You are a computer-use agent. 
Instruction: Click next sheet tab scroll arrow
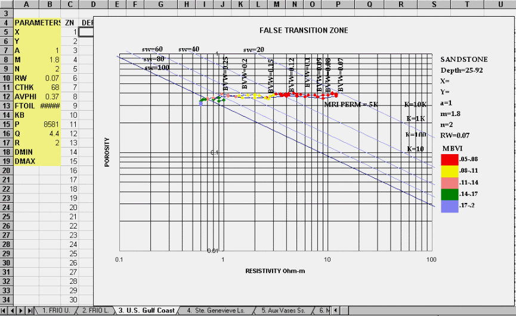[21, 311]
